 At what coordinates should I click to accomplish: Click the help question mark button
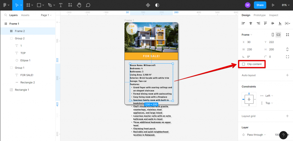(x=283, y=135)
